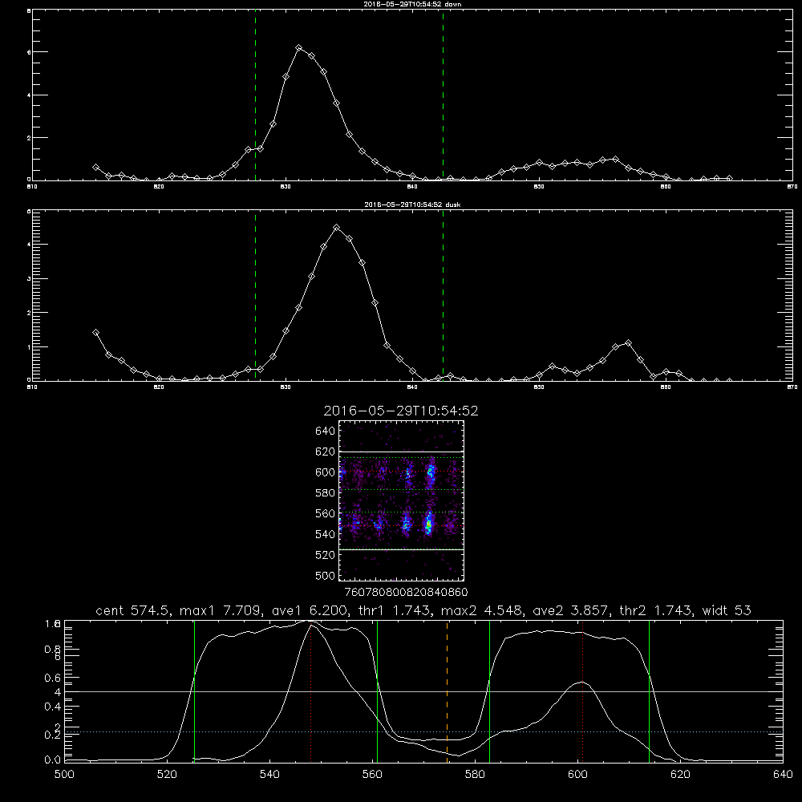Click the left green dashed line in dusk plot
Image resolution: width=802 pixels, height=802 pixels.
pos(255,296)
